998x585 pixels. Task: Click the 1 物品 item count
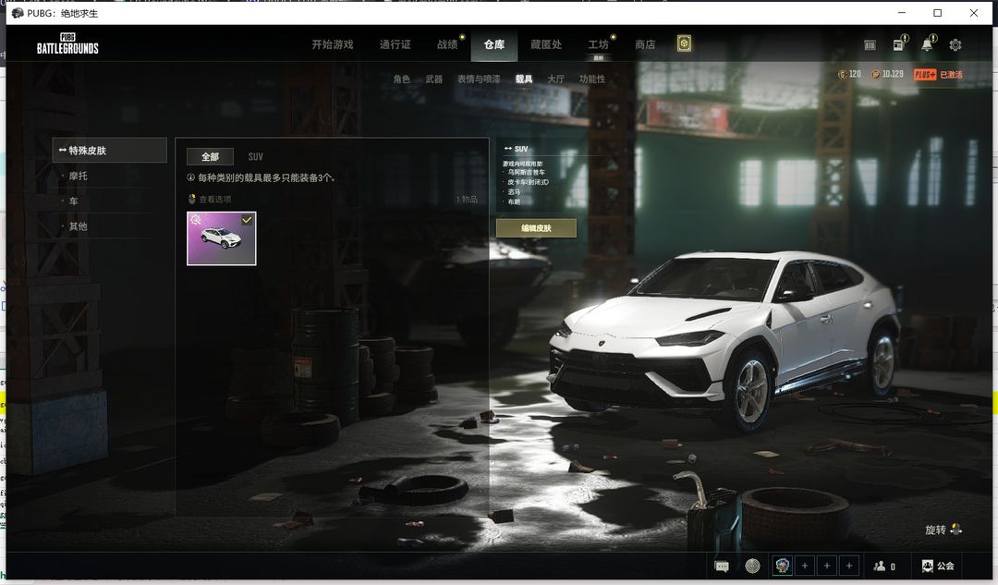coord(467,200)
